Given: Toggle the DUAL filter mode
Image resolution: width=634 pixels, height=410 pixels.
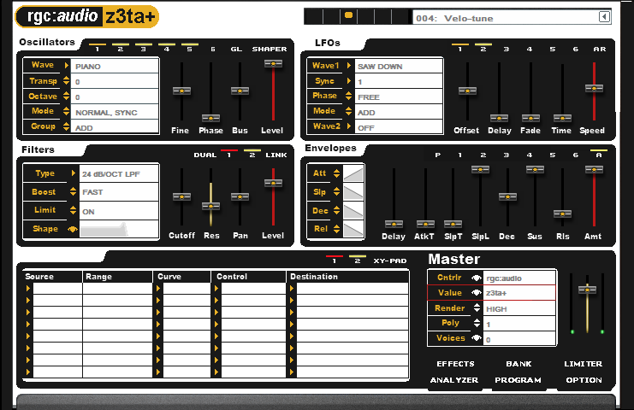Looking at the screenshot, I should pyautogui.click(x=205, y=155).
